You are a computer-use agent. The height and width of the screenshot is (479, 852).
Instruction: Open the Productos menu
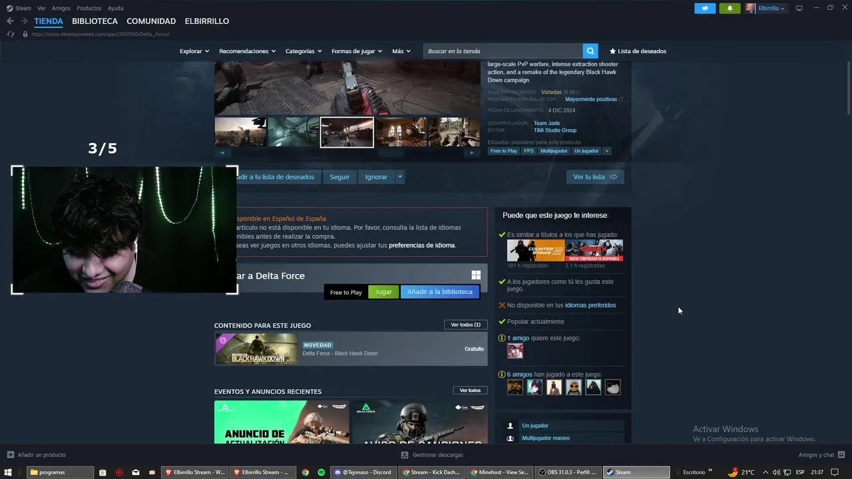point(89,8)
